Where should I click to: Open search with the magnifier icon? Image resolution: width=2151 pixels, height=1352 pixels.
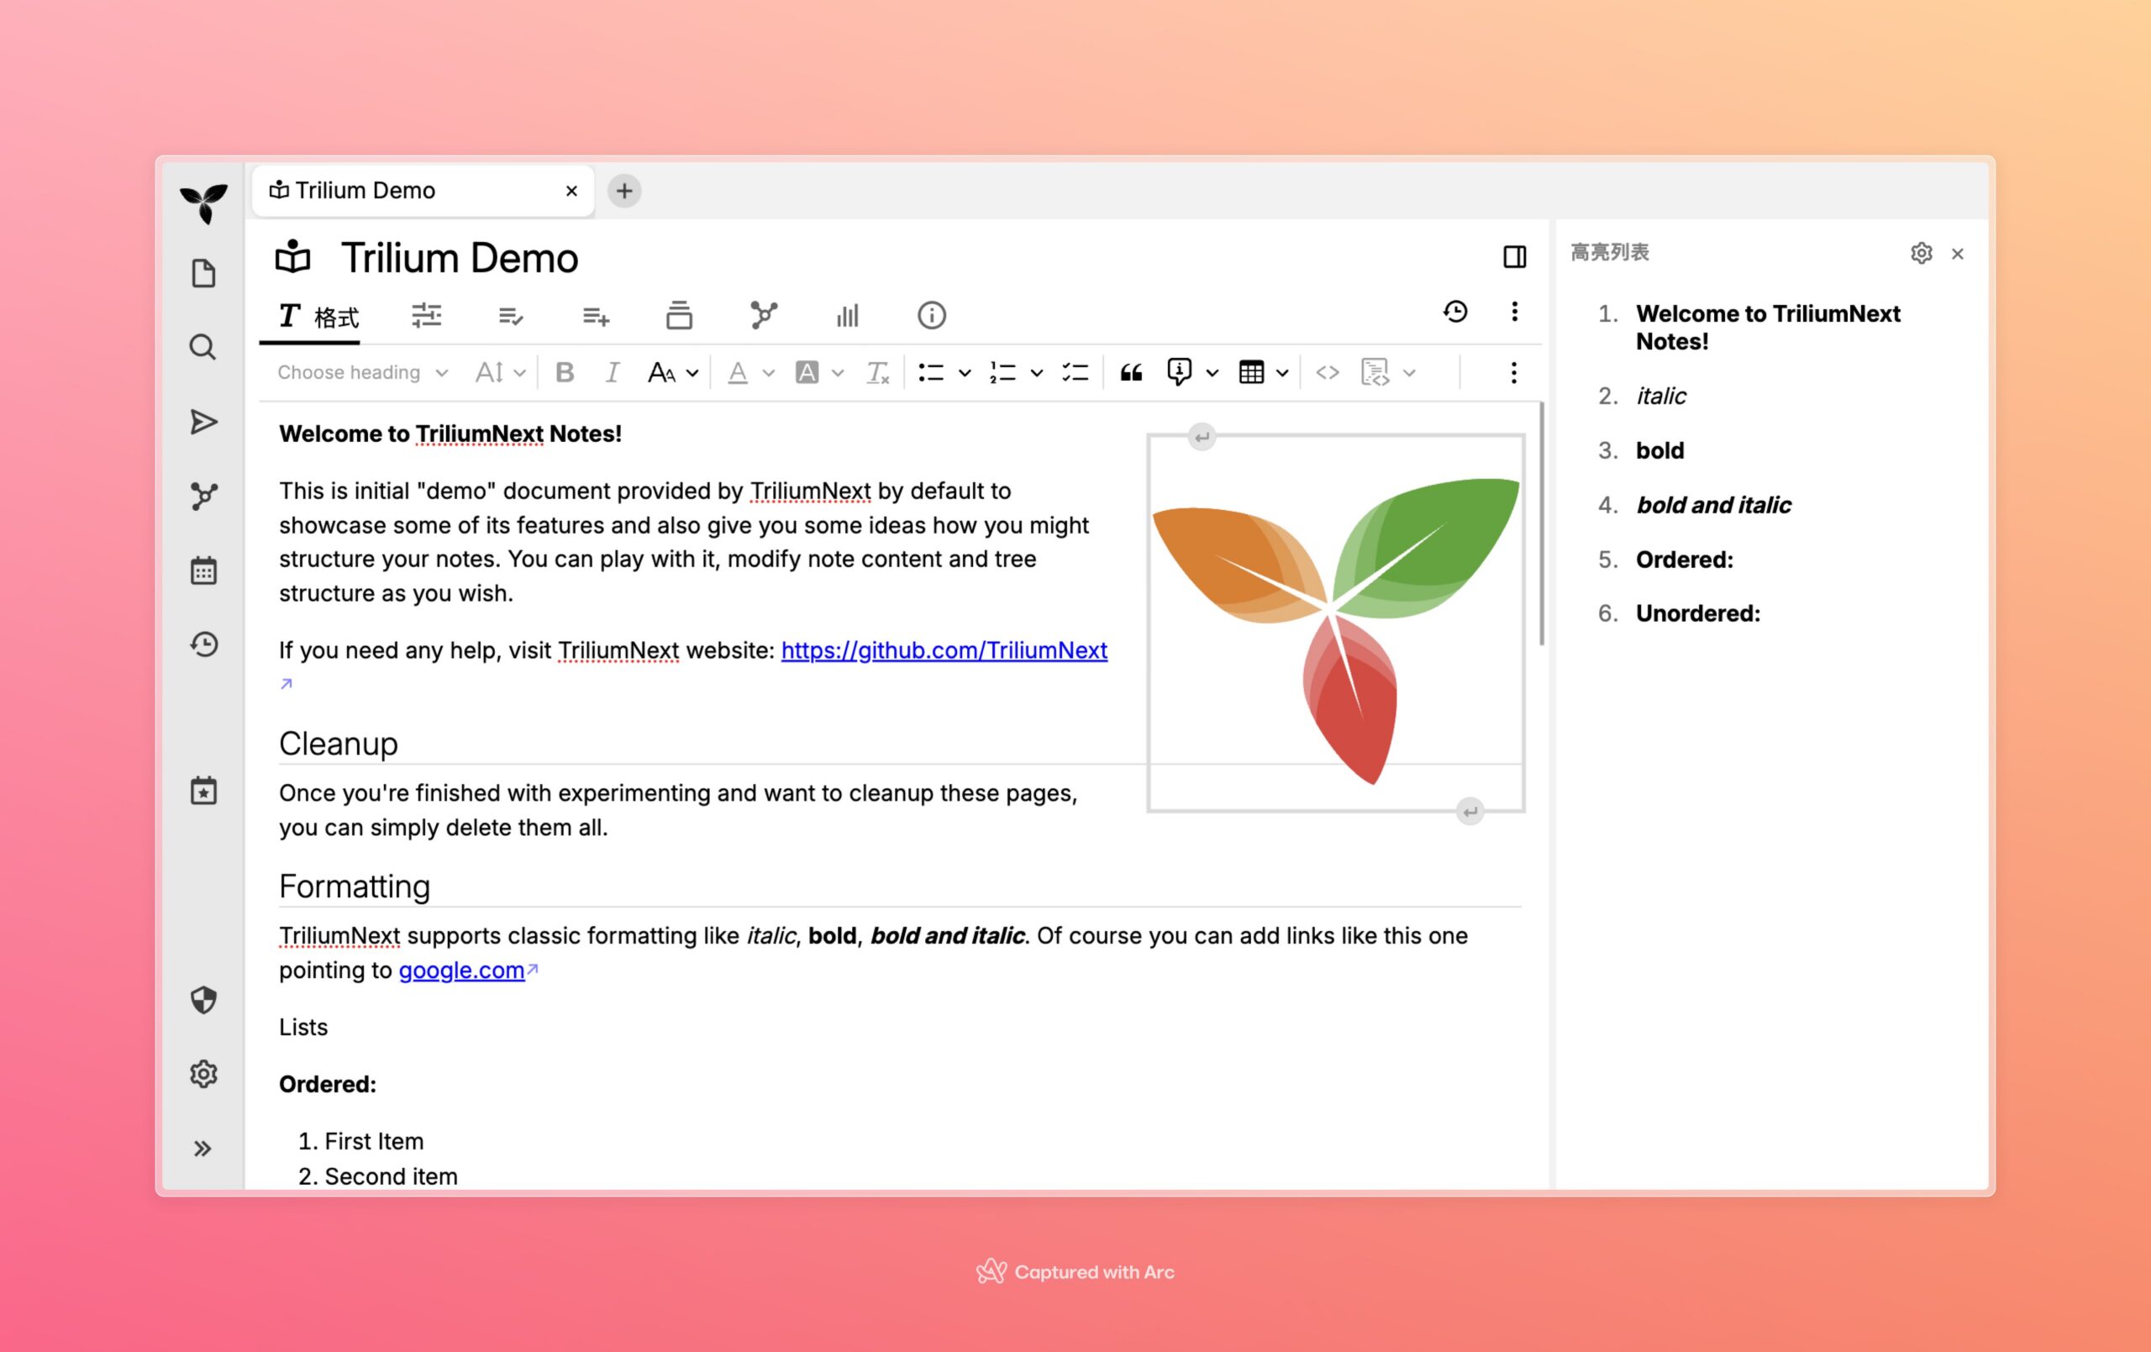point(203,347)
